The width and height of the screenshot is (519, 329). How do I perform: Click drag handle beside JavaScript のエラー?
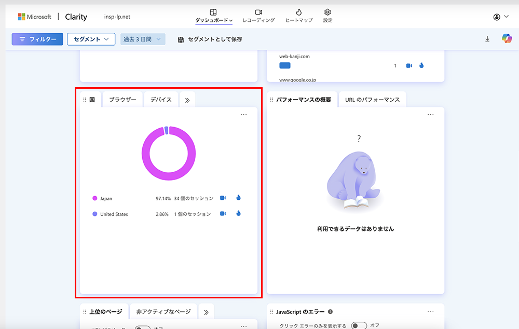coord(271,312)
